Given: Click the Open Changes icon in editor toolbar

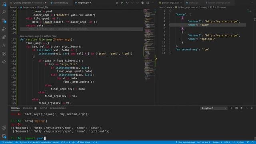Looking at the screenshot, I should pyautogui.click(x=117, y=3).
